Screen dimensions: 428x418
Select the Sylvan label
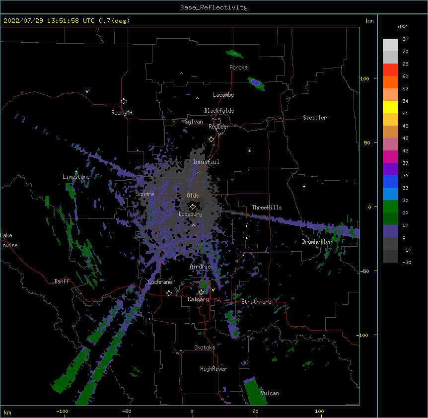194,122
